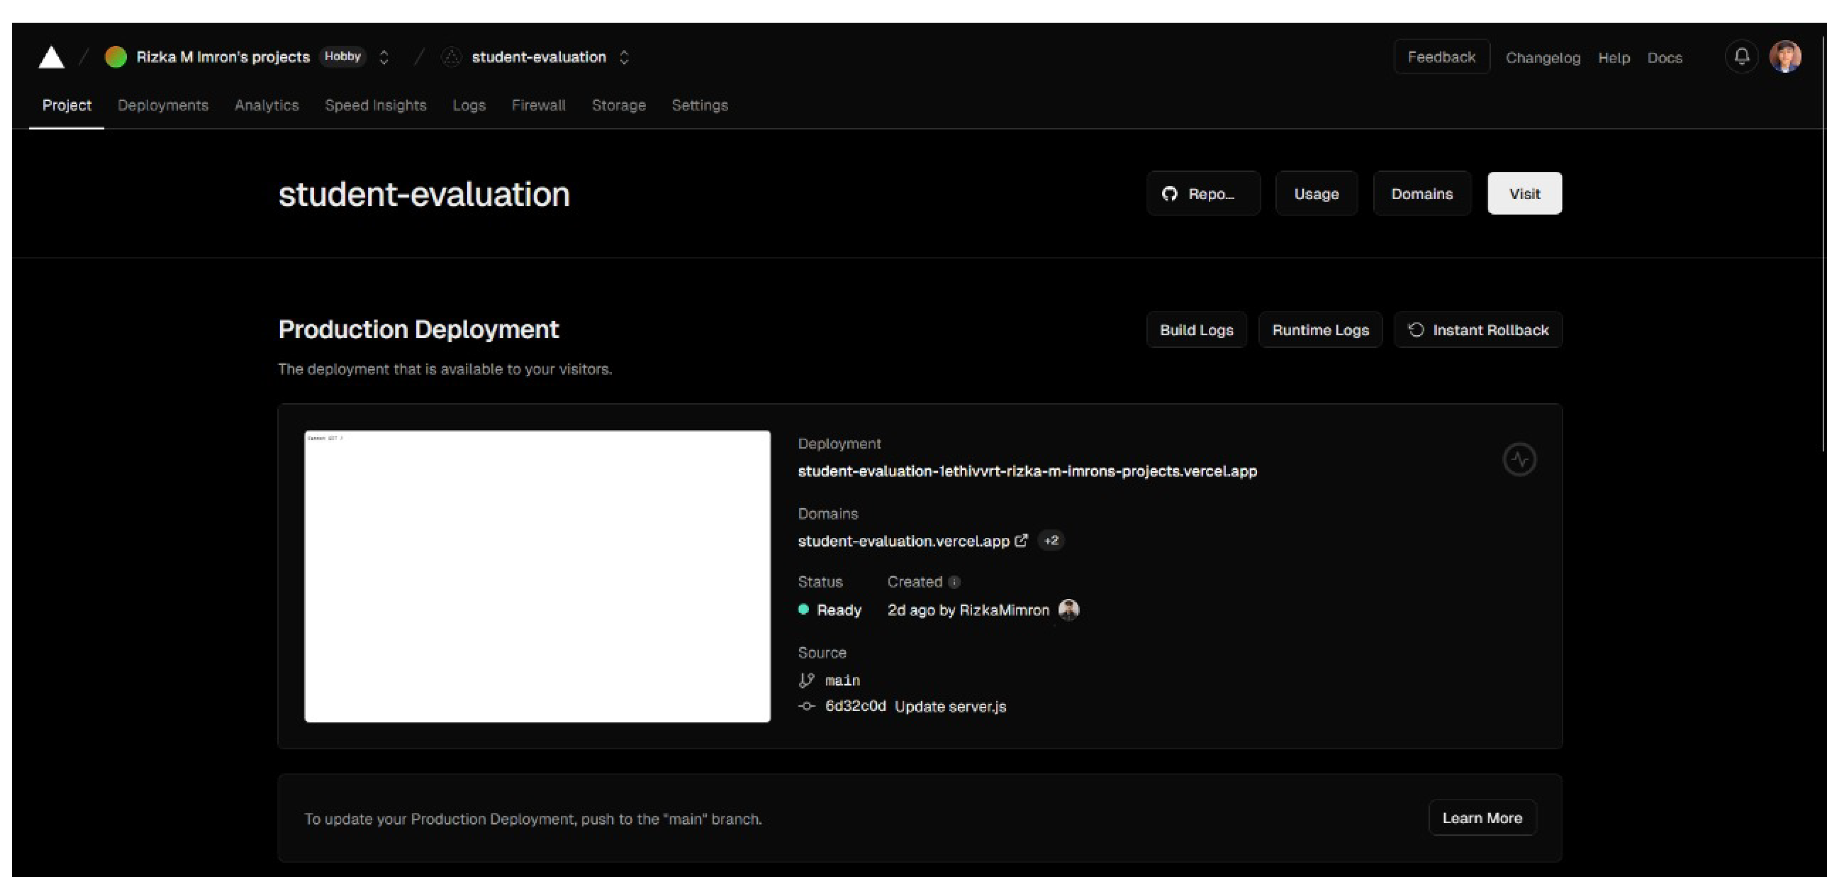This screenshot has height=889, width=1842.
Task: Click commit 6d32c0d Update server.js link
Action: tap(915, 706)
